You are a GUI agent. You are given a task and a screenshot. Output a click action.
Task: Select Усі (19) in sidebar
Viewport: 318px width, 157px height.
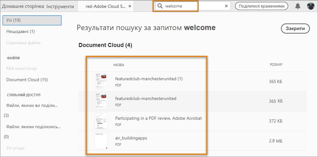(32, 20)
